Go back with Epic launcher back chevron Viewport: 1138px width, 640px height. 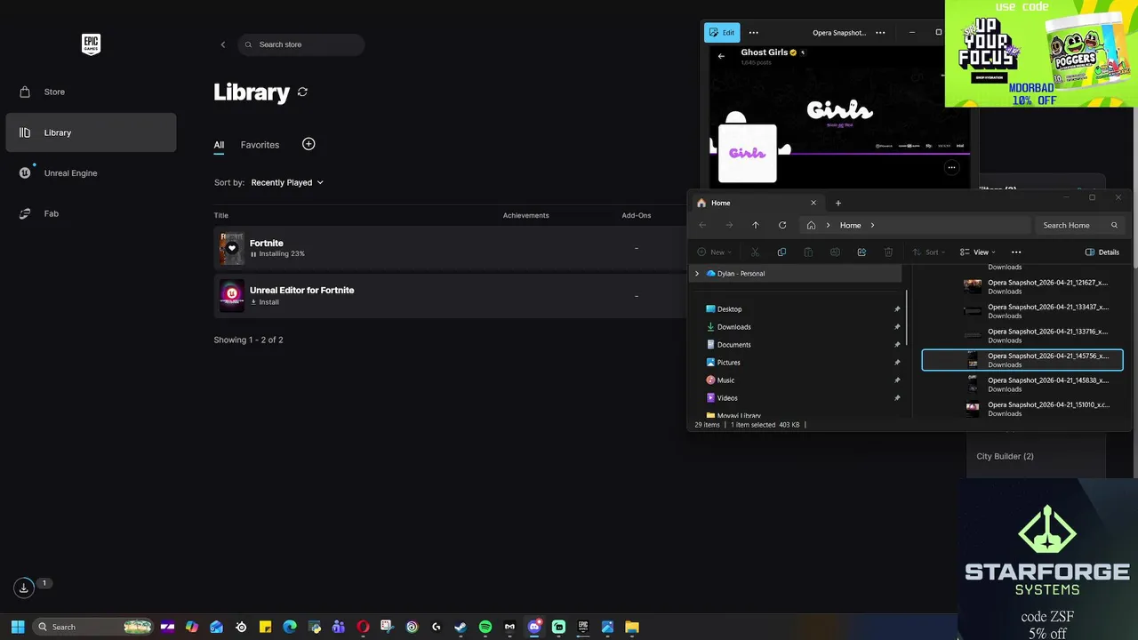click(x=223, y=44)
